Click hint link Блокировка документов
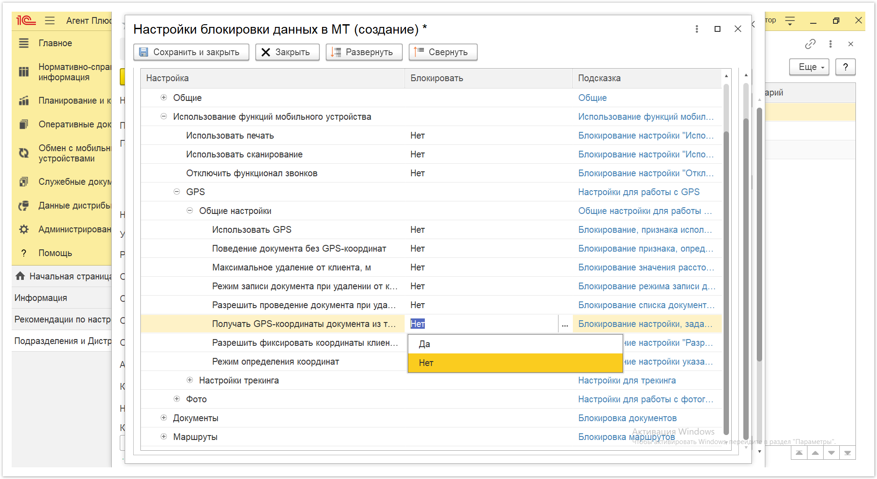The width and height of the screenshot is (877, 479). click(x=627, y=418)
